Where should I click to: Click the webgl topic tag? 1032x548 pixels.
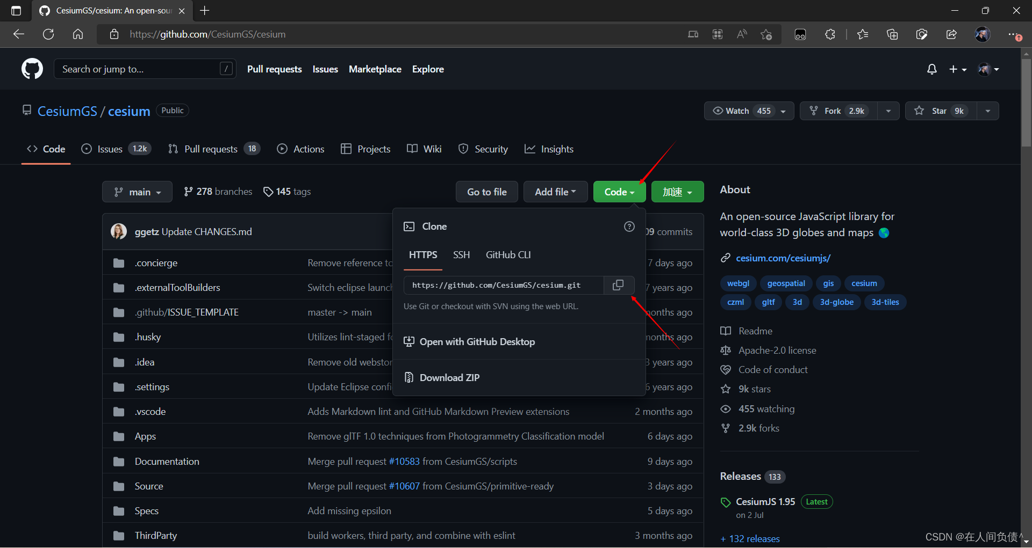(738, 283)
